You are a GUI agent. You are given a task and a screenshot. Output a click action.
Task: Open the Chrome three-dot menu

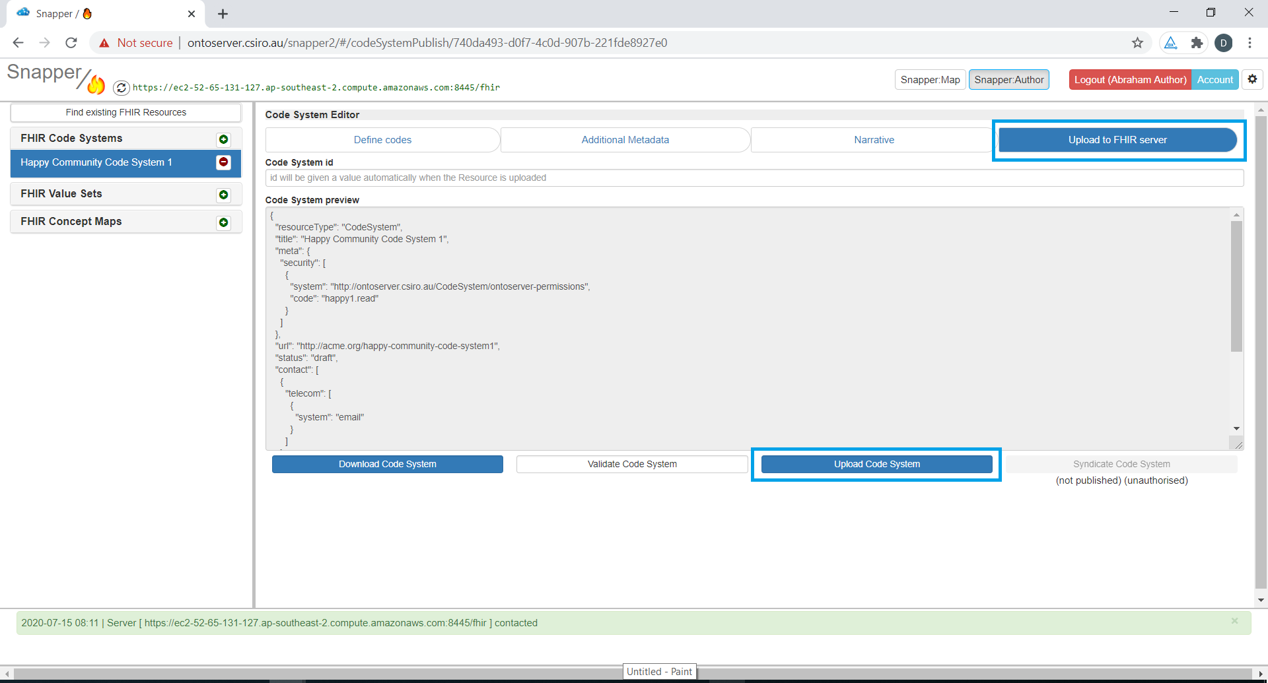click(x=1250, y=43)
